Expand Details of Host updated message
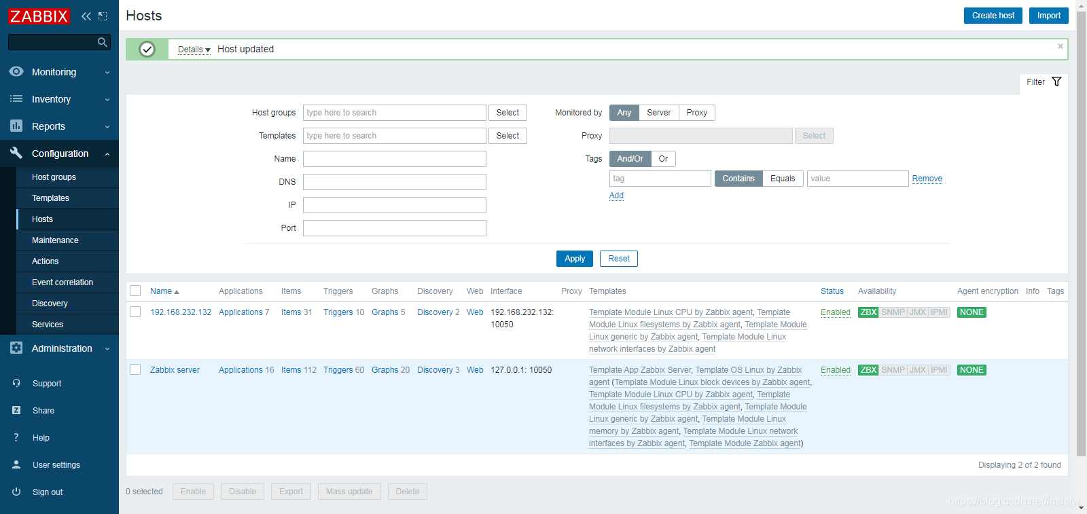 coord(194,50)
